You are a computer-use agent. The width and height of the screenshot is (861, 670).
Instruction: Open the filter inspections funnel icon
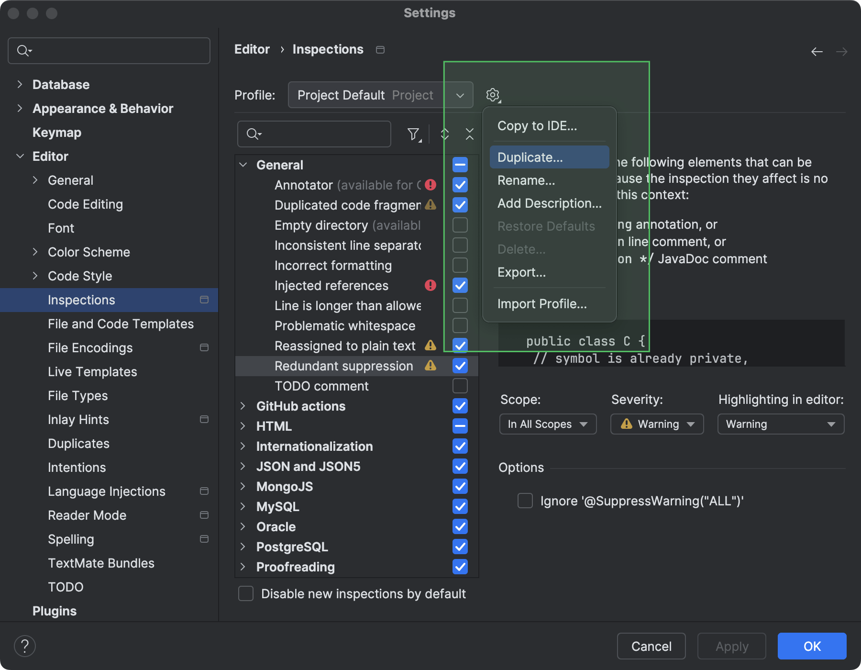(x=413, y=134)
